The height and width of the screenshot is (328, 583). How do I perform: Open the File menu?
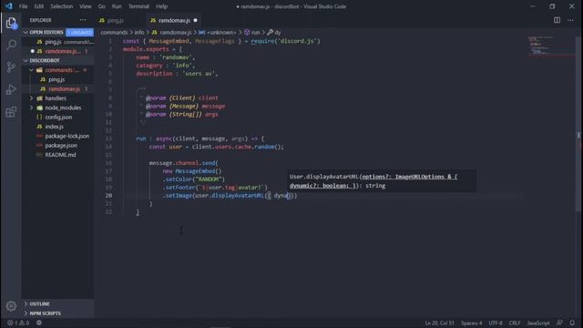23,6
